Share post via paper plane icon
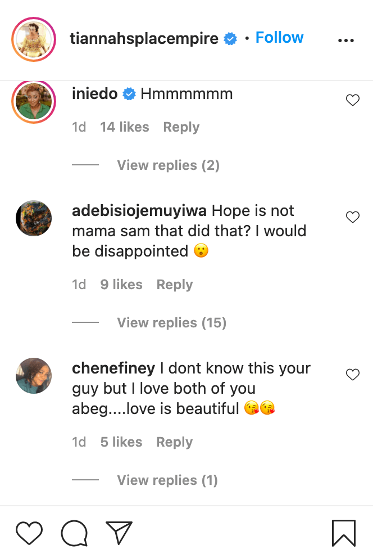 (x=119, y=533)
